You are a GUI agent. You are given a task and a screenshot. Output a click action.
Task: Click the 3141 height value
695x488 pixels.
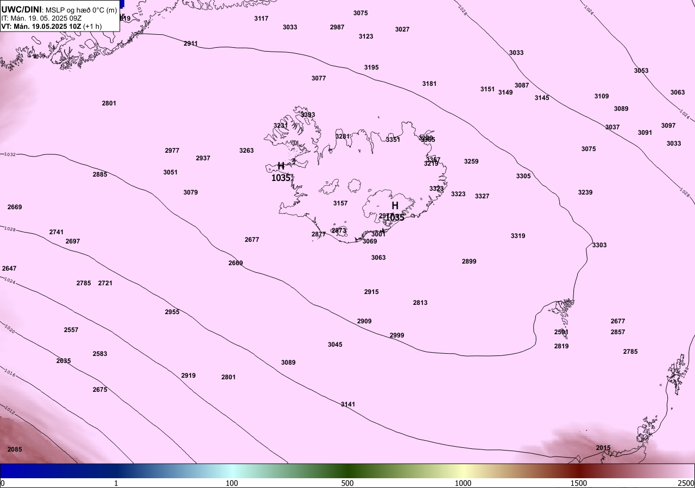pyautogui.click(x=348, y=404)
